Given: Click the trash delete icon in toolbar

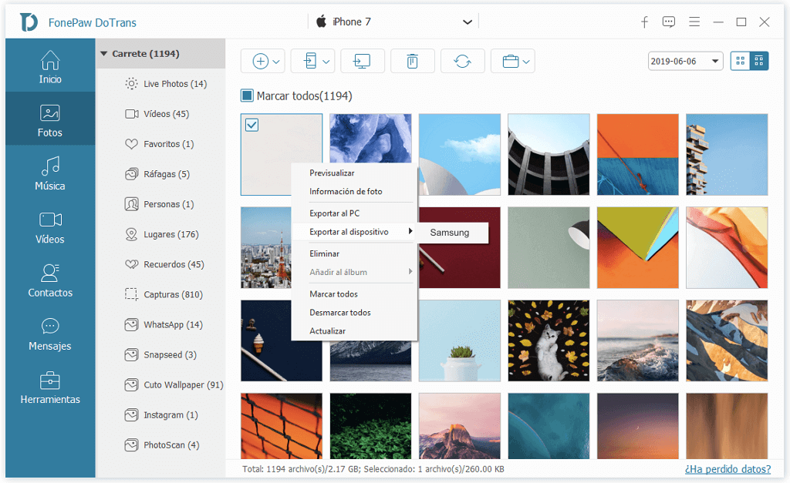Looking at the screenshot, I should pyautogui.click(x=412, y=62).
